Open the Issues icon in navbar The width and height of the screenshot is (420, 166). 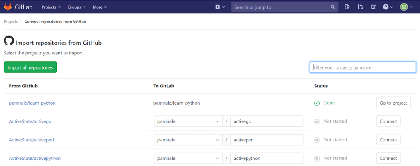click(x=347, y=7)
